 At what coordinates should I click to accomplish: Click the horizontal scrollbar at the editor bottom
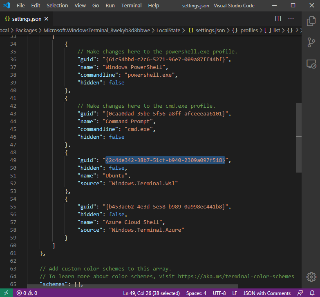(133, 286)
